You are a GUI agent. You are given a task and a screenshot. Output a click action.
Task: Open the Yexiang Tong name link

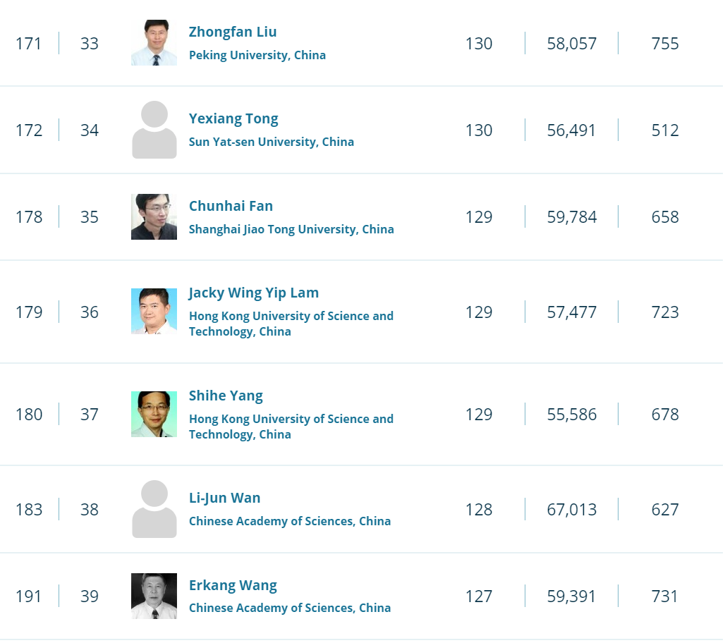tap(233, 118)
